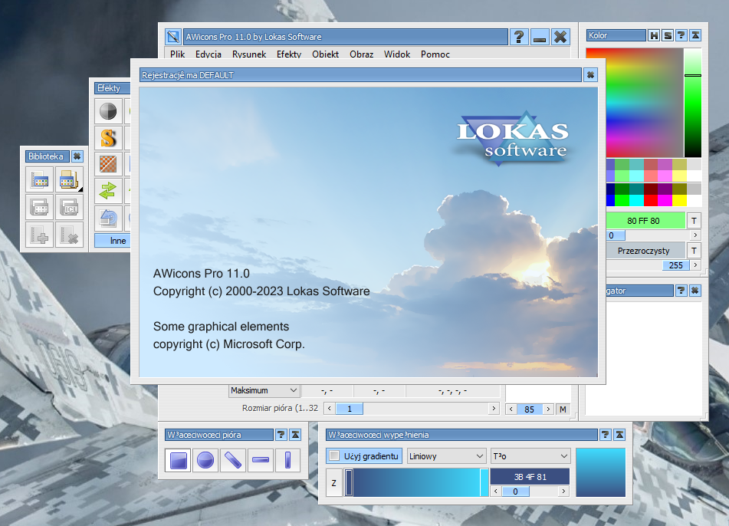Select the vertical pen shape
This screenshot has width=729, height=526.
[287, 460]
